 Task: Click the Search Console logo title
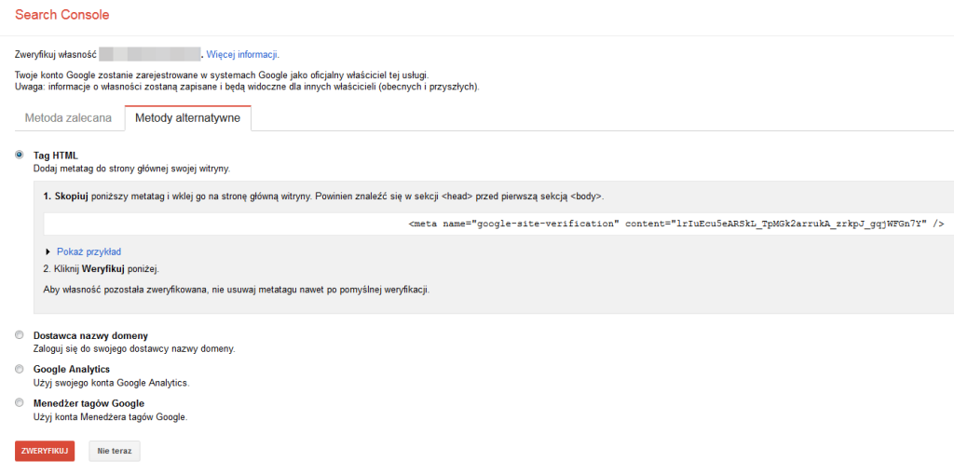62,15
